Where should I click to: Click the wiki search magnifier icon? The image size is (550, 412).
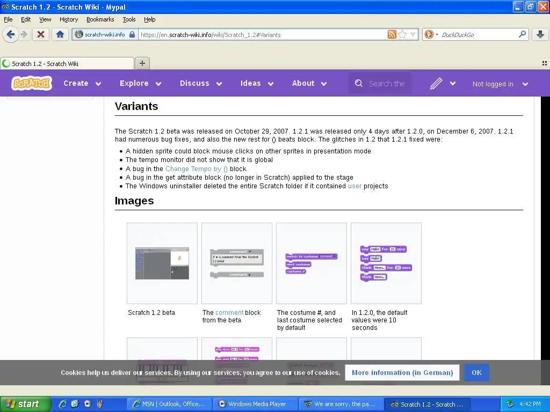coord(358,83)
